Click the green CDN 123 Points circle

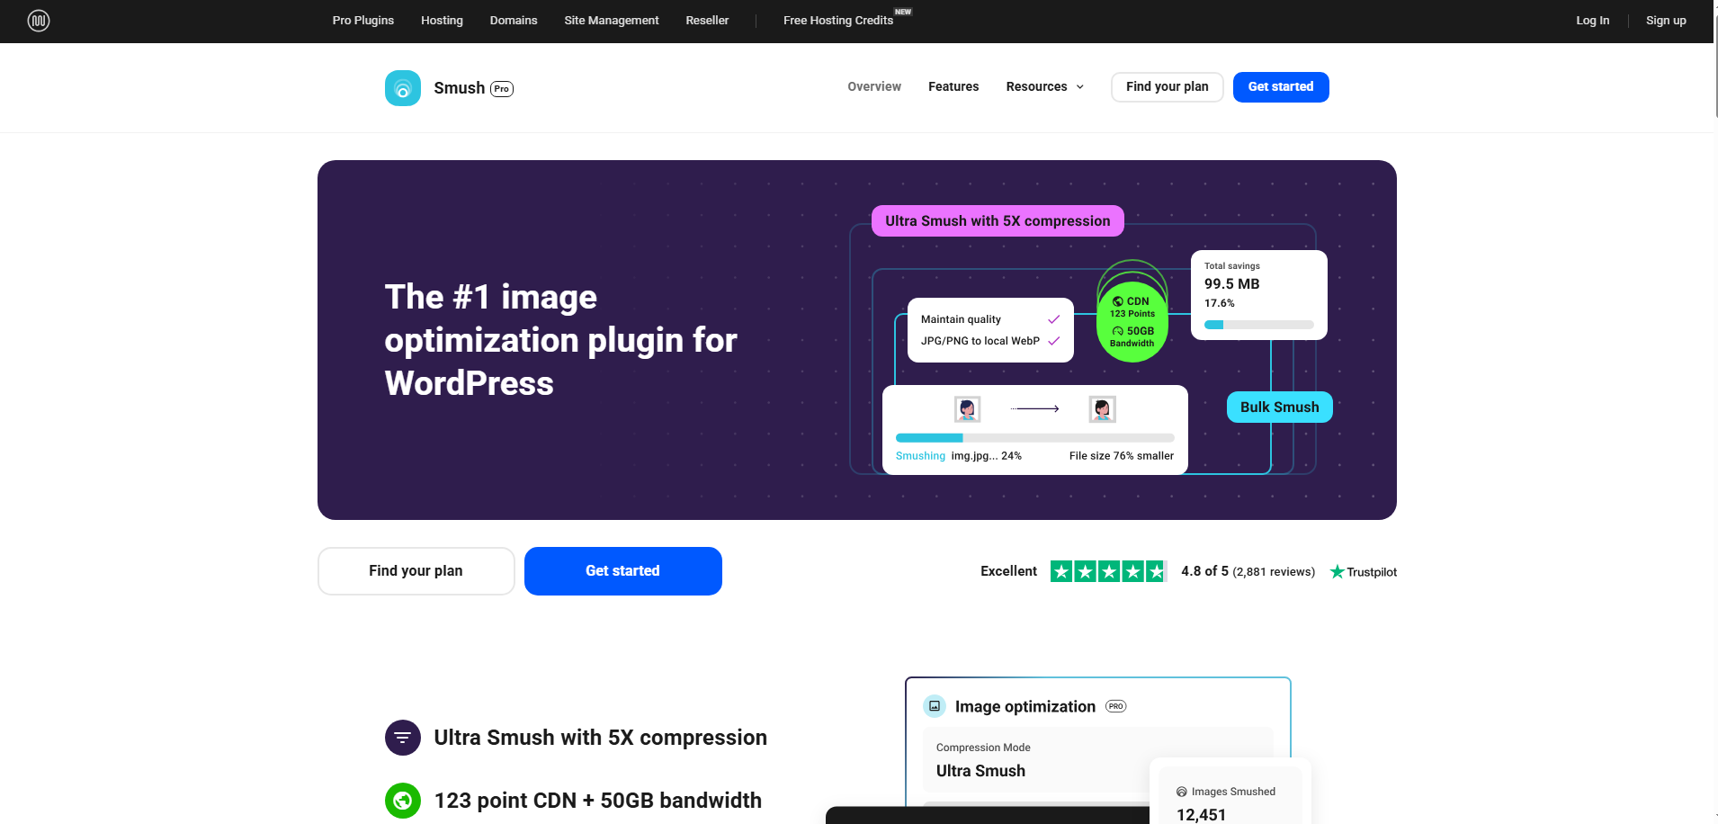click(1132, 322)
